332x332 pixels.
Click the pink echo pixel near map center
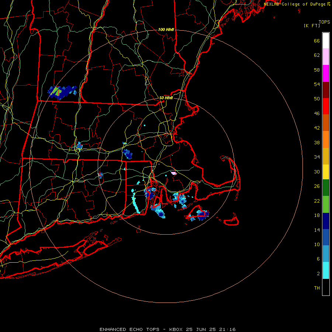[174, 173]
